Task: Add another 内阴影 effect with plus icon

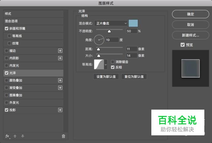Action: (60, 58)
